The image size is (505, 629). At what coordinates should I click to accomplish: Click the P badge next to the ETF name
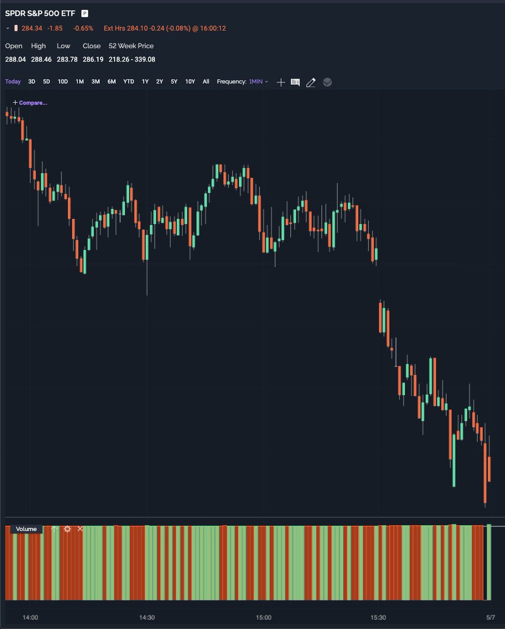[85, 14]
